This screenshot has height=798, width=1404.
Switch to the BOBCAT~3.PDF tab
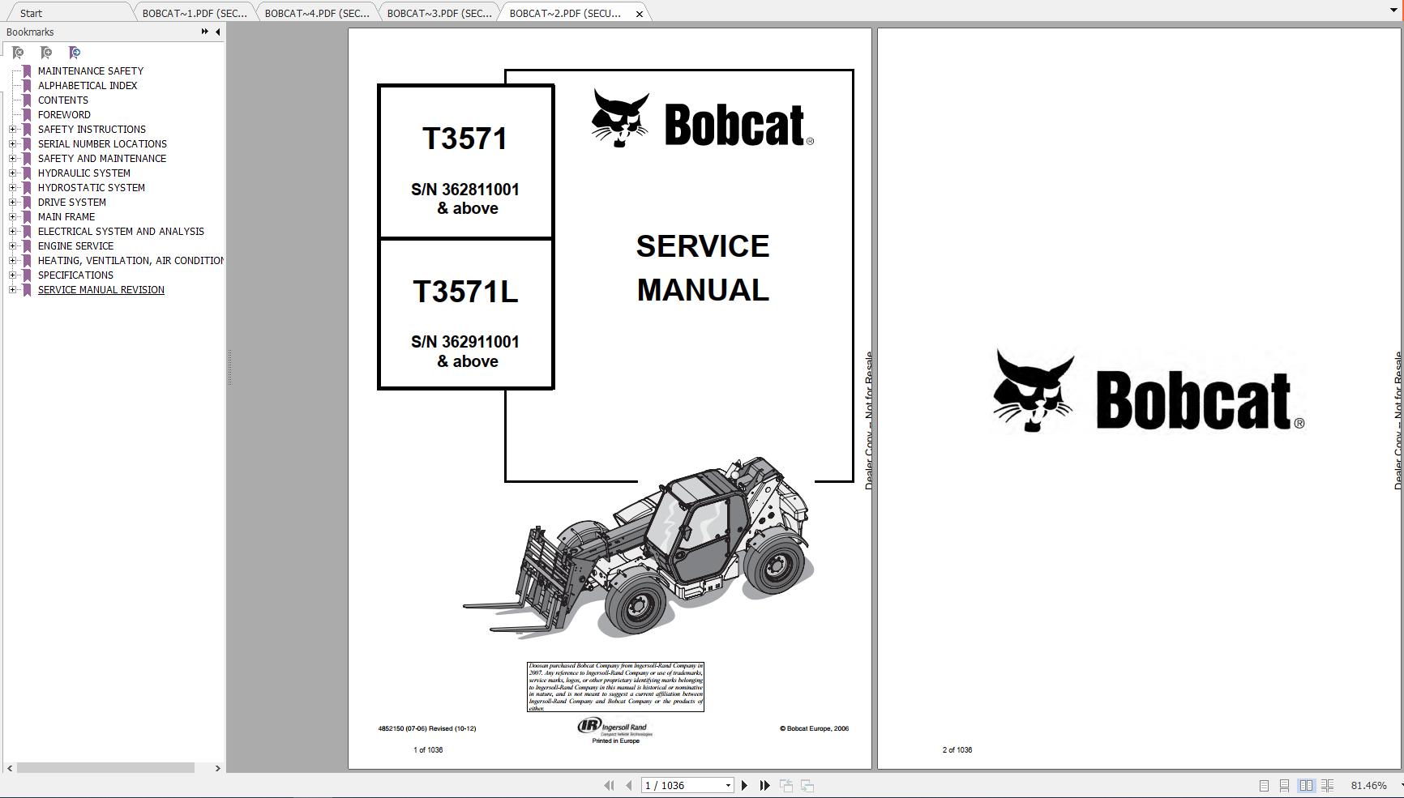438,13
